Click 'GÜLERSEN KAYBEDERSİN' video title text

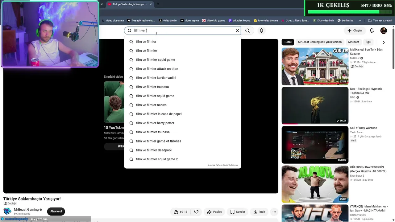[368, 169]
